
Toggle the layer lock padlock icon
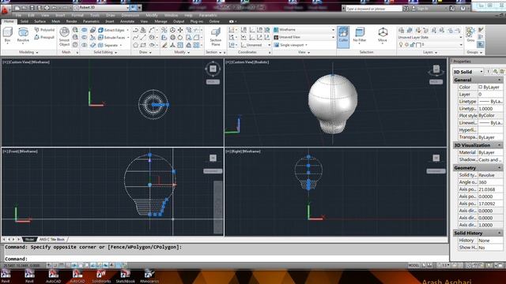(x=412, y=45)
